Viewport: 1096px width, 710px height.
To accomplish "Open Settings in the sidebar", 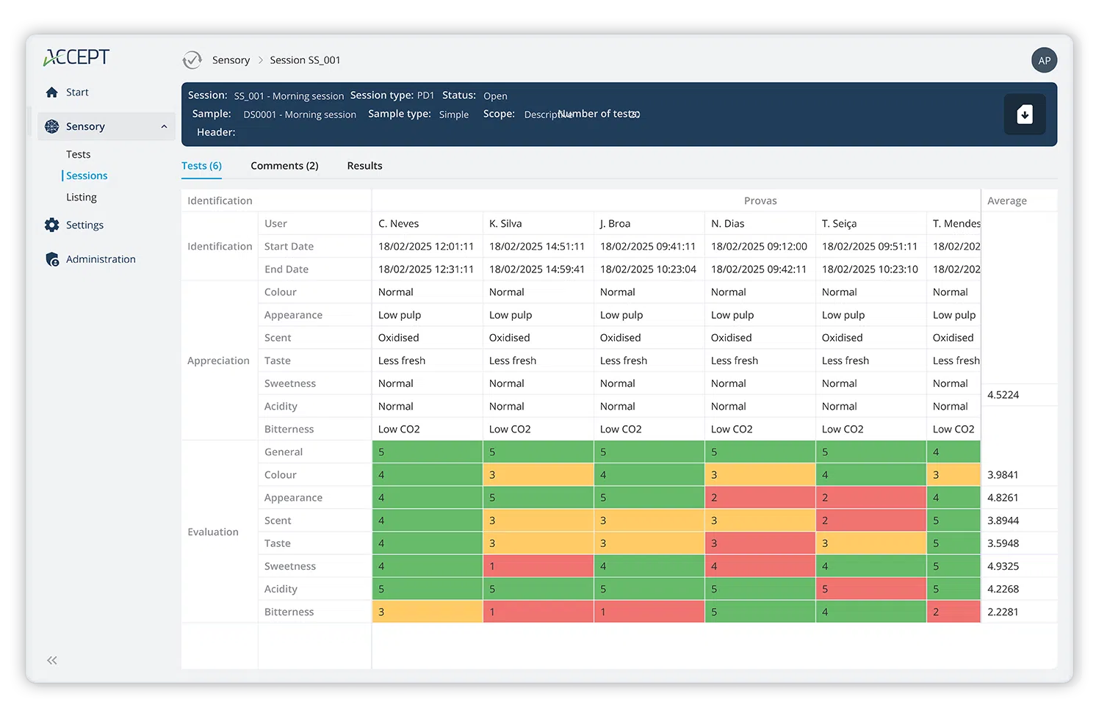I will click(x=84, y=225).
